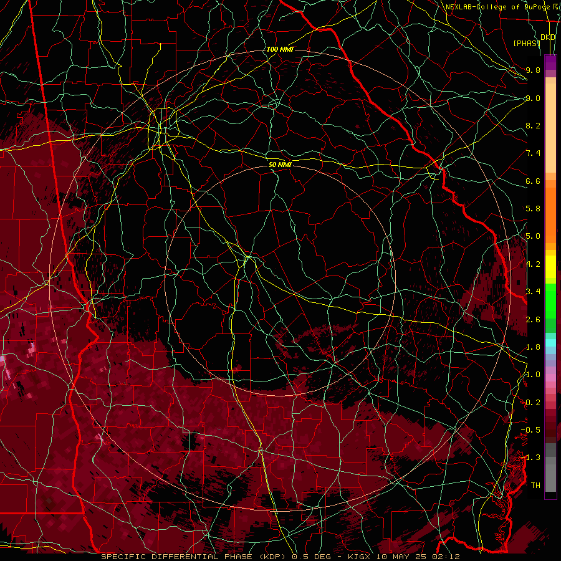
Task: Click the 9.8 scale value
Action: tap(533, 70)
